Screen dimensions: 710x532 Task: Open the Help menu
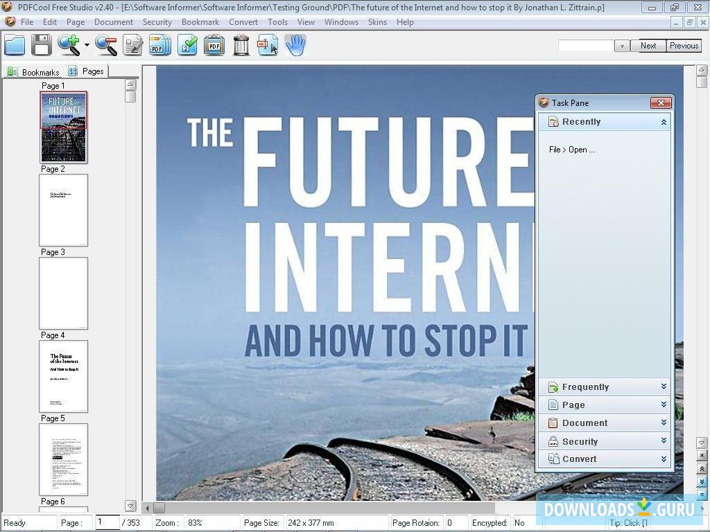[405, 21]
